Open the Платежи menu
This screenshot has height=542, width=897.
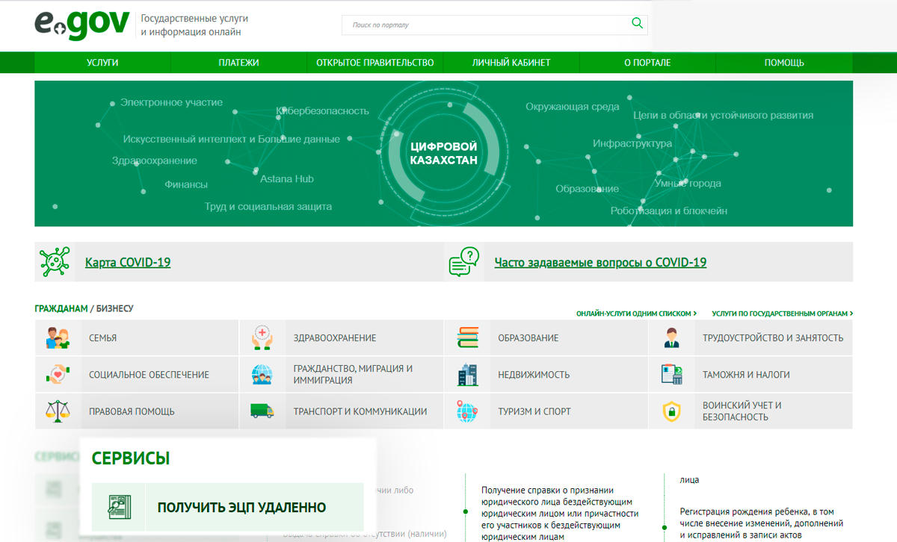238,63
